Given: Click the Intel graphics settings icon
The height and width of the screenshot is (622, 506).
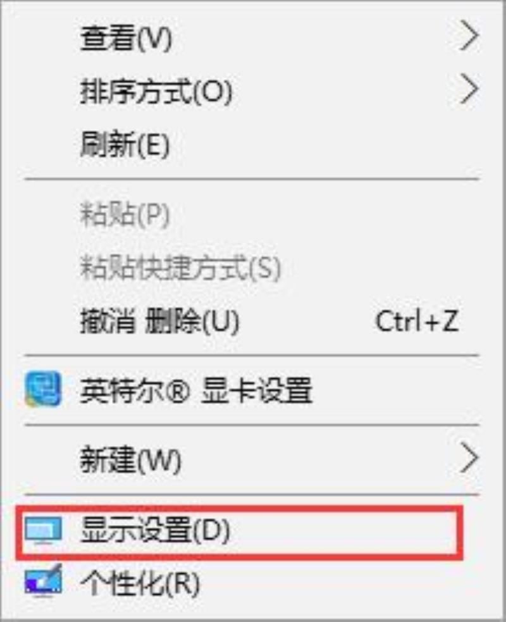Looking at the screenshot, I should pyautogui.click(x=43, y=390).
